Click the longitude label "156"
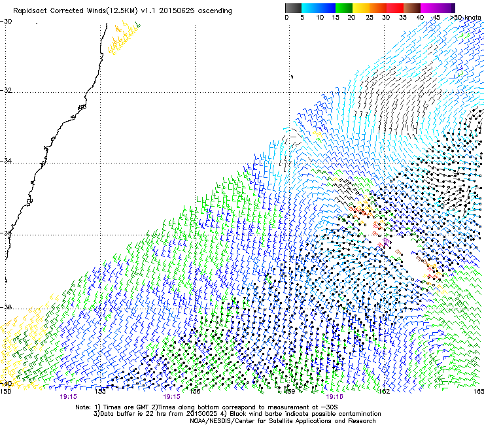 point(195,392)
